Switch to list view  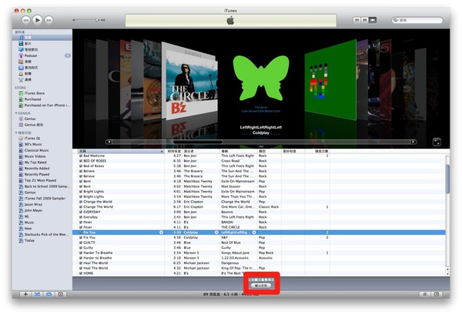coord(357,20)
